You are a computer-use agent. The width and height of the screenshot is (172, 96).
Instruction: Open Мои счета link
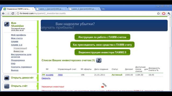(x=17, y=38)
